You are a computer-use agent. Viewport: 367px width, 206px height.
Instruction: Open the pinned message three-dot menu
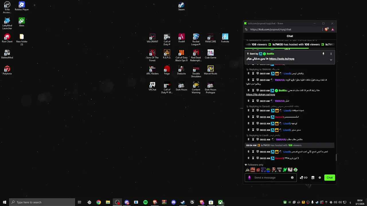pyautogui.click(x=331, y=54)
